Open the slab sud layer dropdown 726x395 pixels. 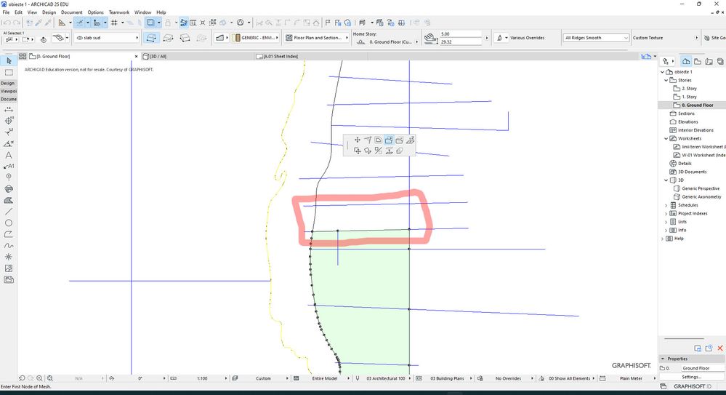coord(107,38)
